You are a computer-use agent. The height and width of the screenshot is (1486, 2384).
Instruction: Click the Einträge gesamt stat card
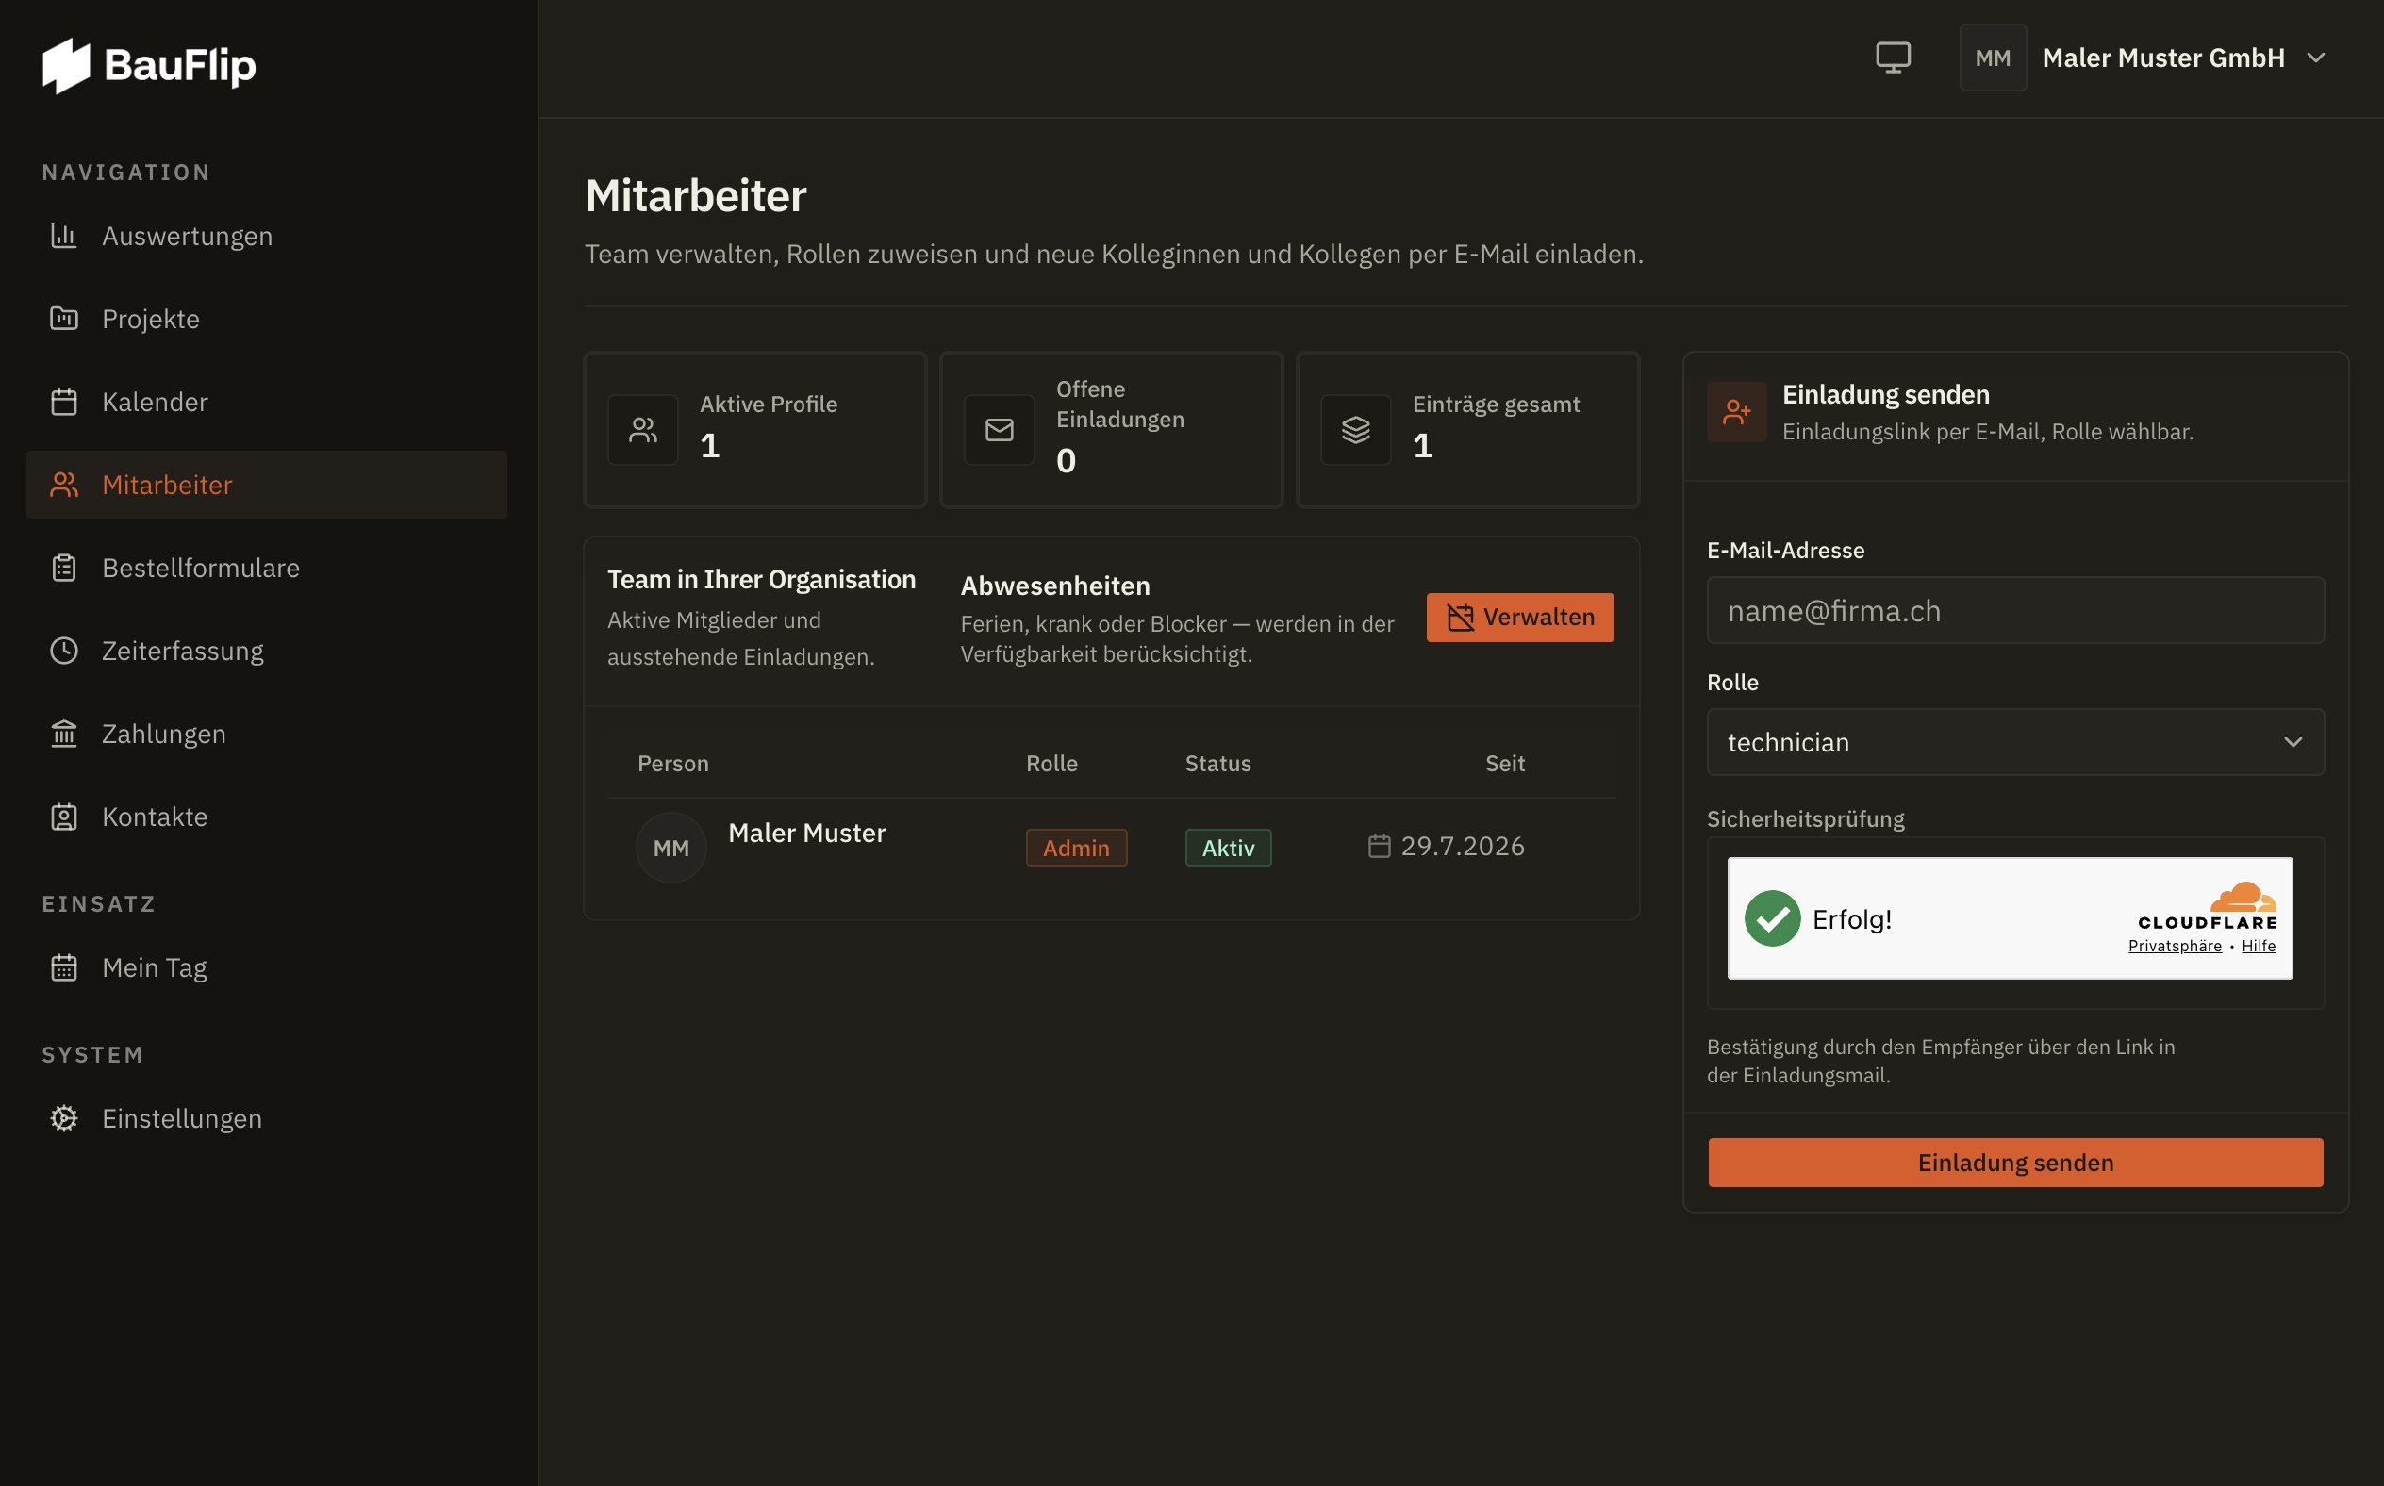(x=1468, y=431)
